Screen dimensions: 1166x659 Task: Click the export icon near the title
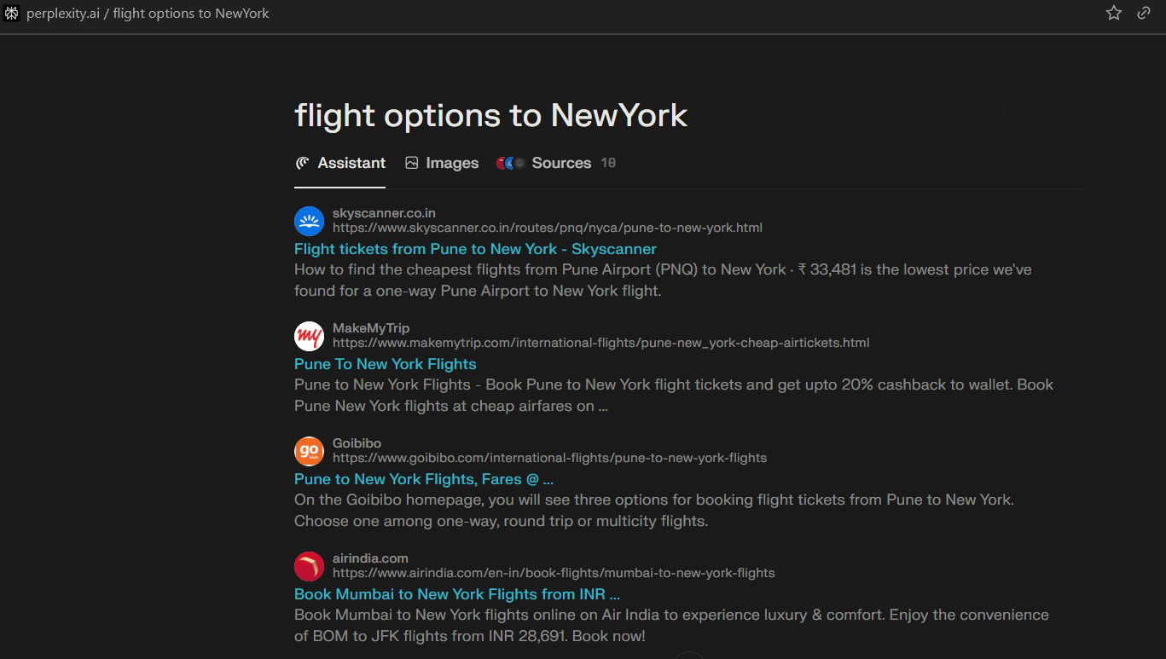click(x=1065, y=116)
